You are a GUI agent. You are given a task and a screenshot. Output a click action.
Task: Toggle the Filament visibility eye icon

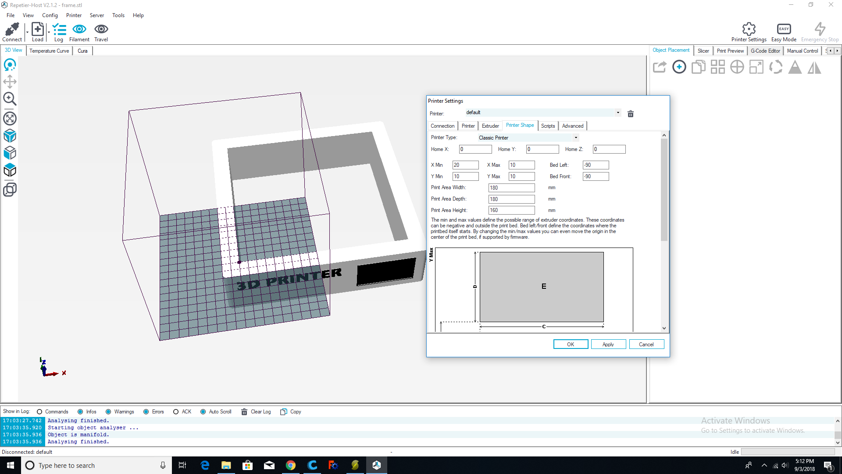79,29
